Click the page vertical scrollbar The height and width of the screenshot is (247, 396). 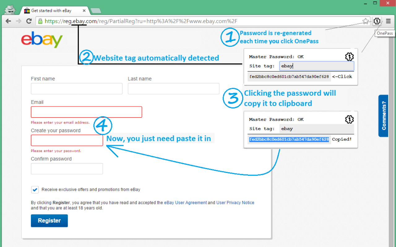(x=391, y=137)
